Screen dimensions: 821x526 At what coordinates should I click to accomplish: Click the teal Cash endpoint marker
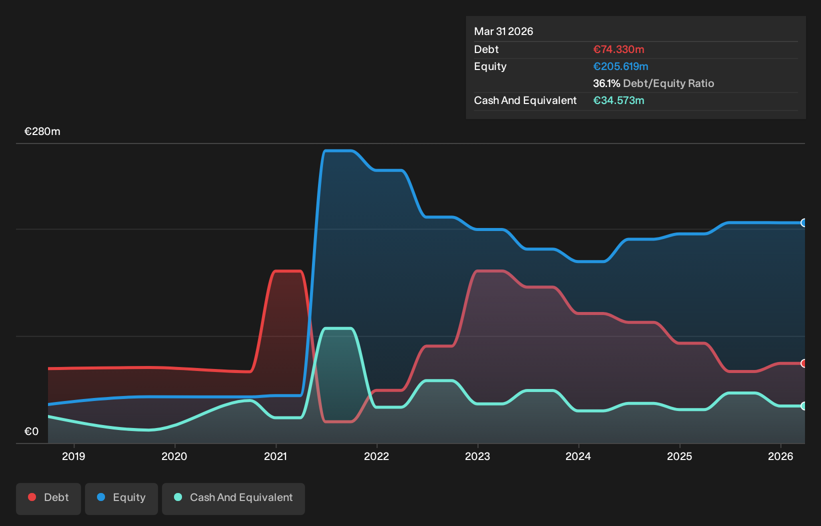point(803,406)
